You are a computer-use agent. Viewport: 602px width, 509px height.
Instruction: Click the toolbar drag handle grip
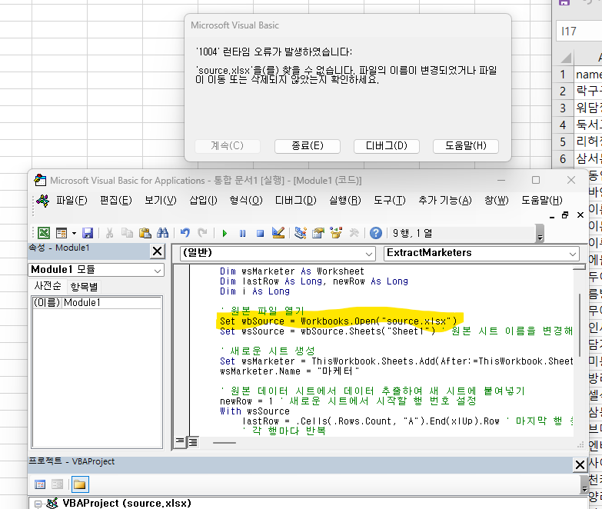coord(33,233)
